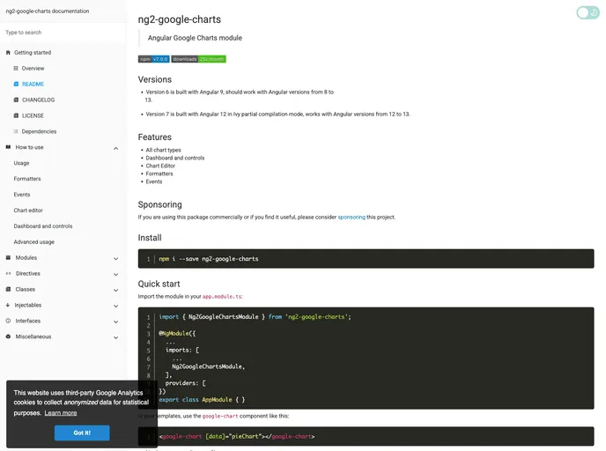
Task: Expand the Interfaces section chevron
Action: 116,322
